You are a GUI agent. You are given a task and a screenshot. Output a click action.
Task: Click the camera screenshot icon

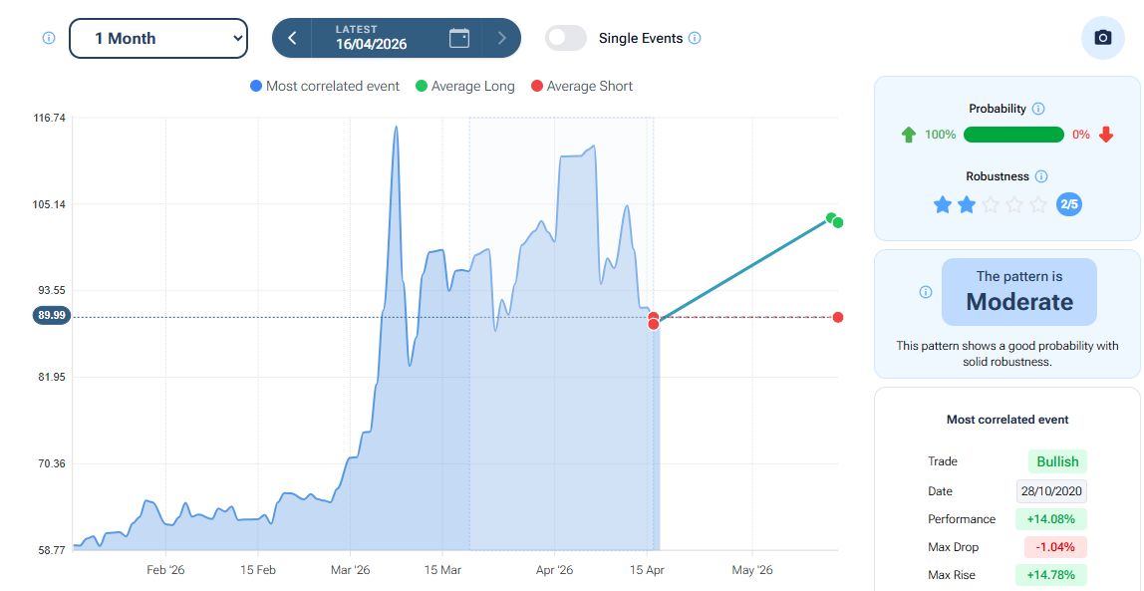point(1102,38)
